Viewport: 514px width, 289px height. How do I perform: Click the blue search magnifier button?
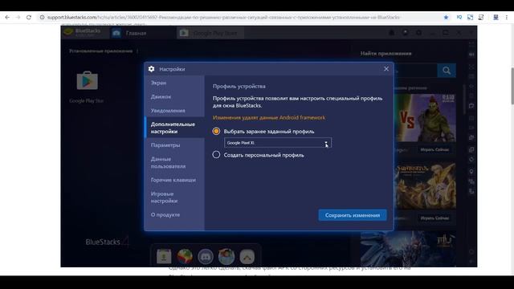[x=447, y=71]
